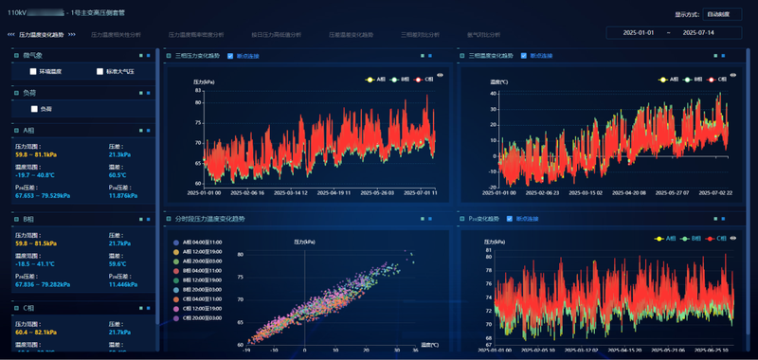The image size is (758, 360).
Task: Collapse the P₂₀变化趋势 chart panel
Action: pyautogui.click(x=462, y=219)
